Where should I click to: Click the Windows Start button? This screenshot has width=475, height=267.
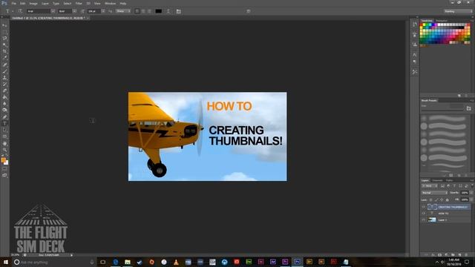(x=5, y=262)
